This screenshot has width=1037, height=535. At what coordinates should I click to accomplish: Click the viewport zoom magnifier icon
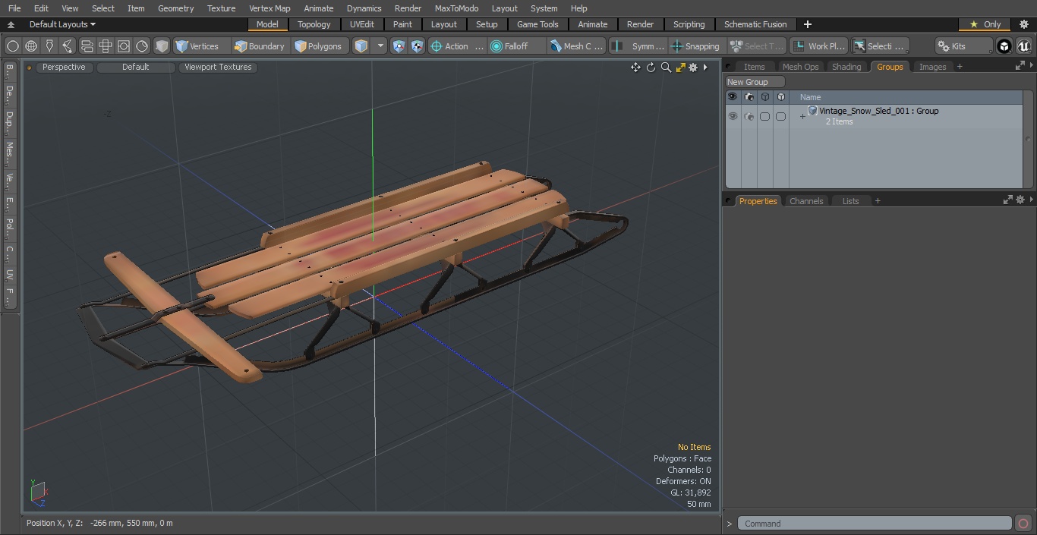tap(666, 68)
